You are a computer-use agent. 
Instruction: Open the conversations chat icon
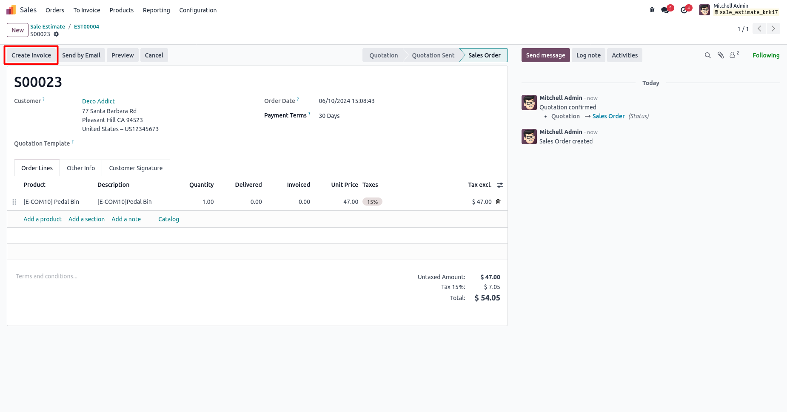[x=665, y=10]
